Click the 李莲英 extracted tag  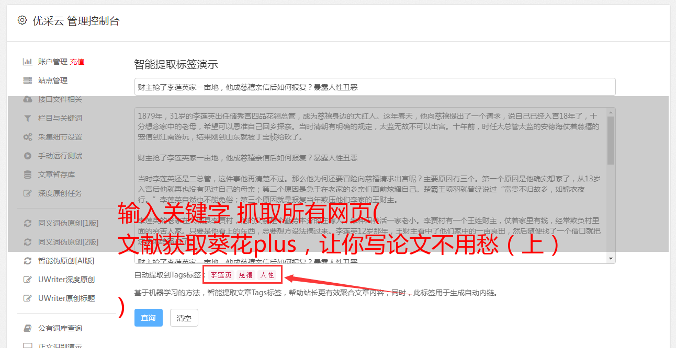(221, 275)
